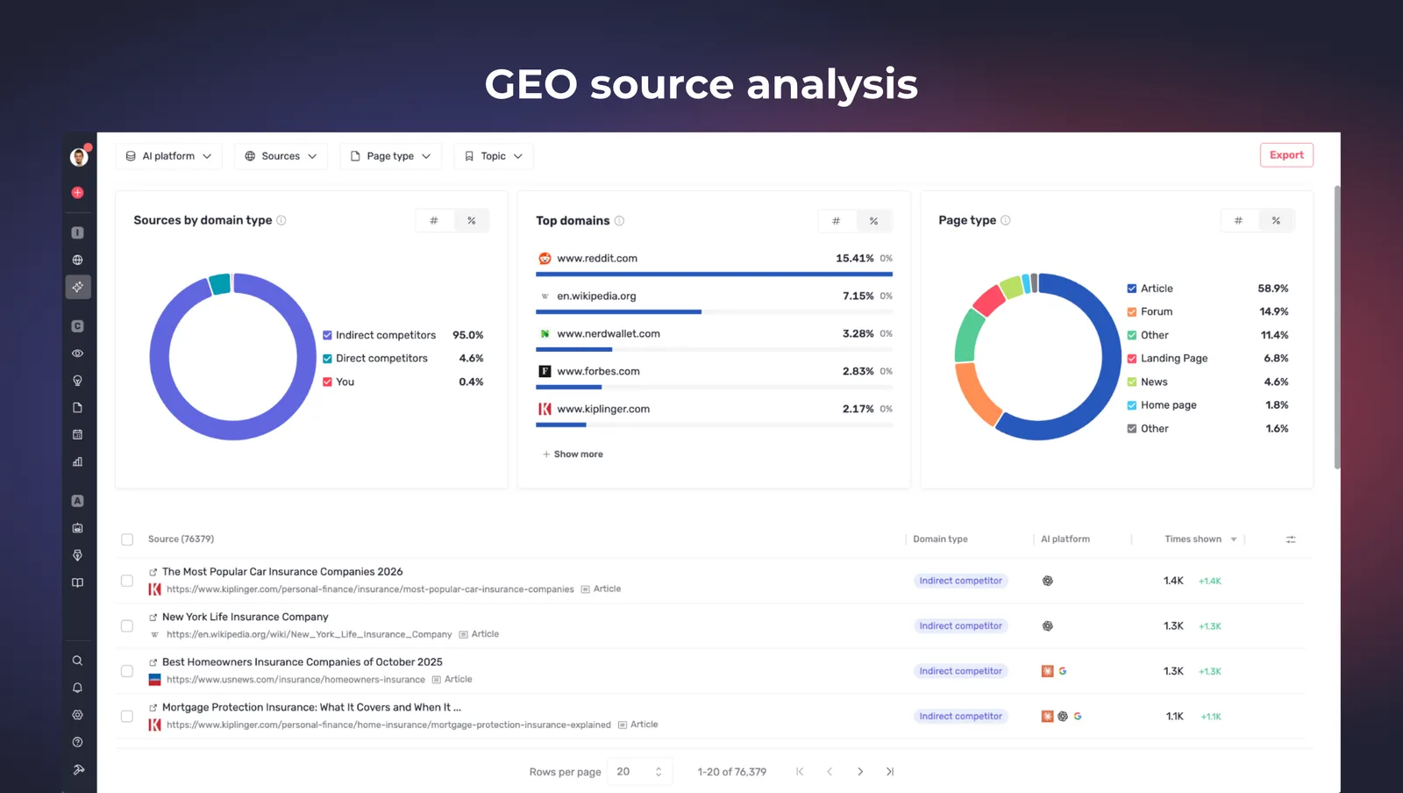The height and width of the screenshot is (793, 1403).
Task: Switch Sources by domain type to percent view
Action: (x=472, y=220)
